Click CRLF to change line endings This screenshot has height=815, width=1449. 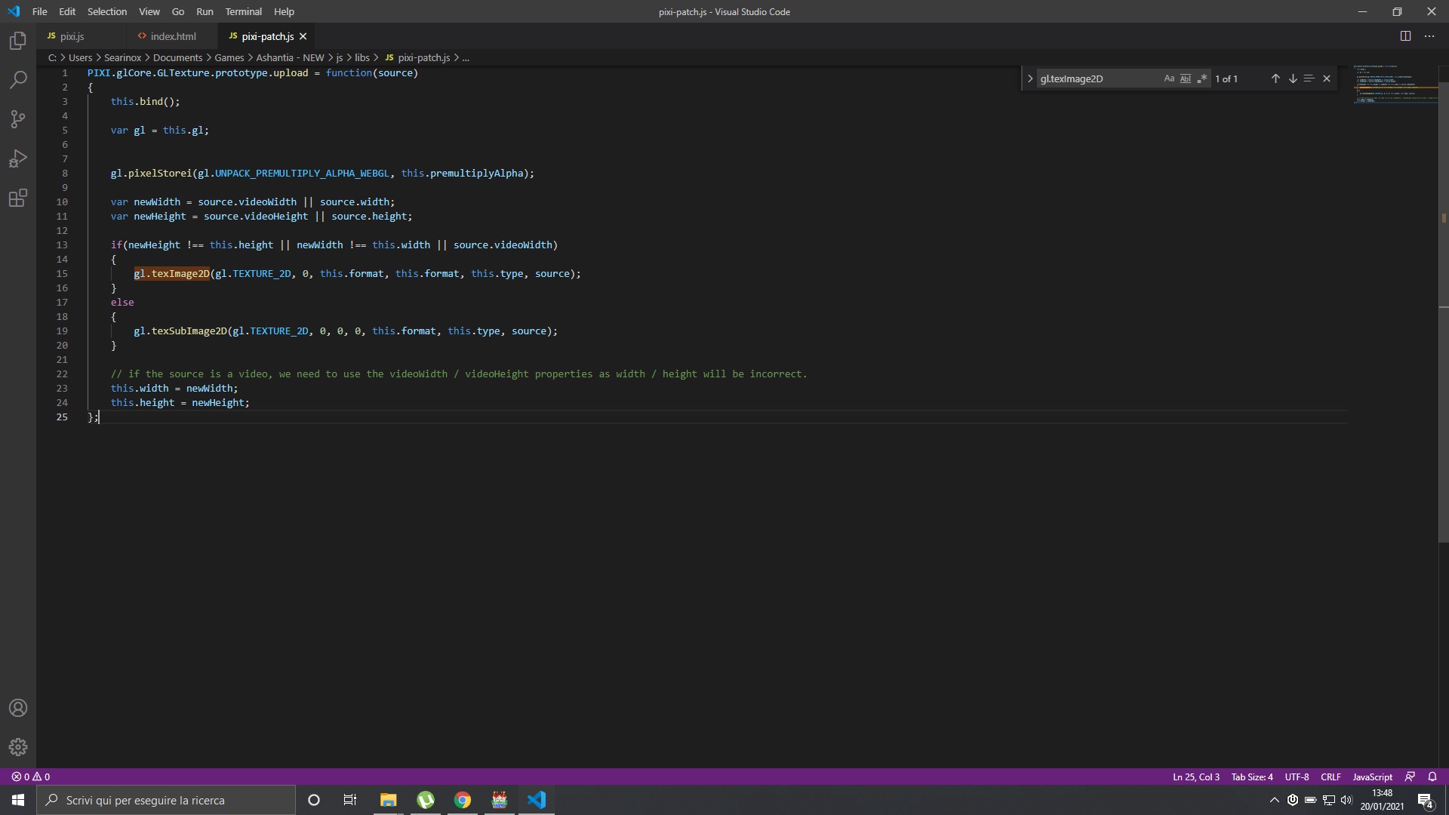pos(1331,777)
